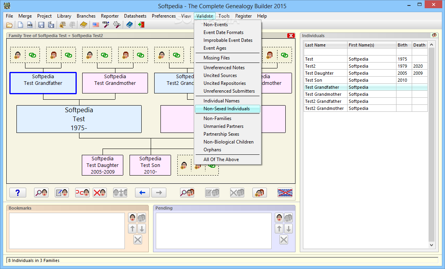Create a new blank project

click(x=20, y=25)
